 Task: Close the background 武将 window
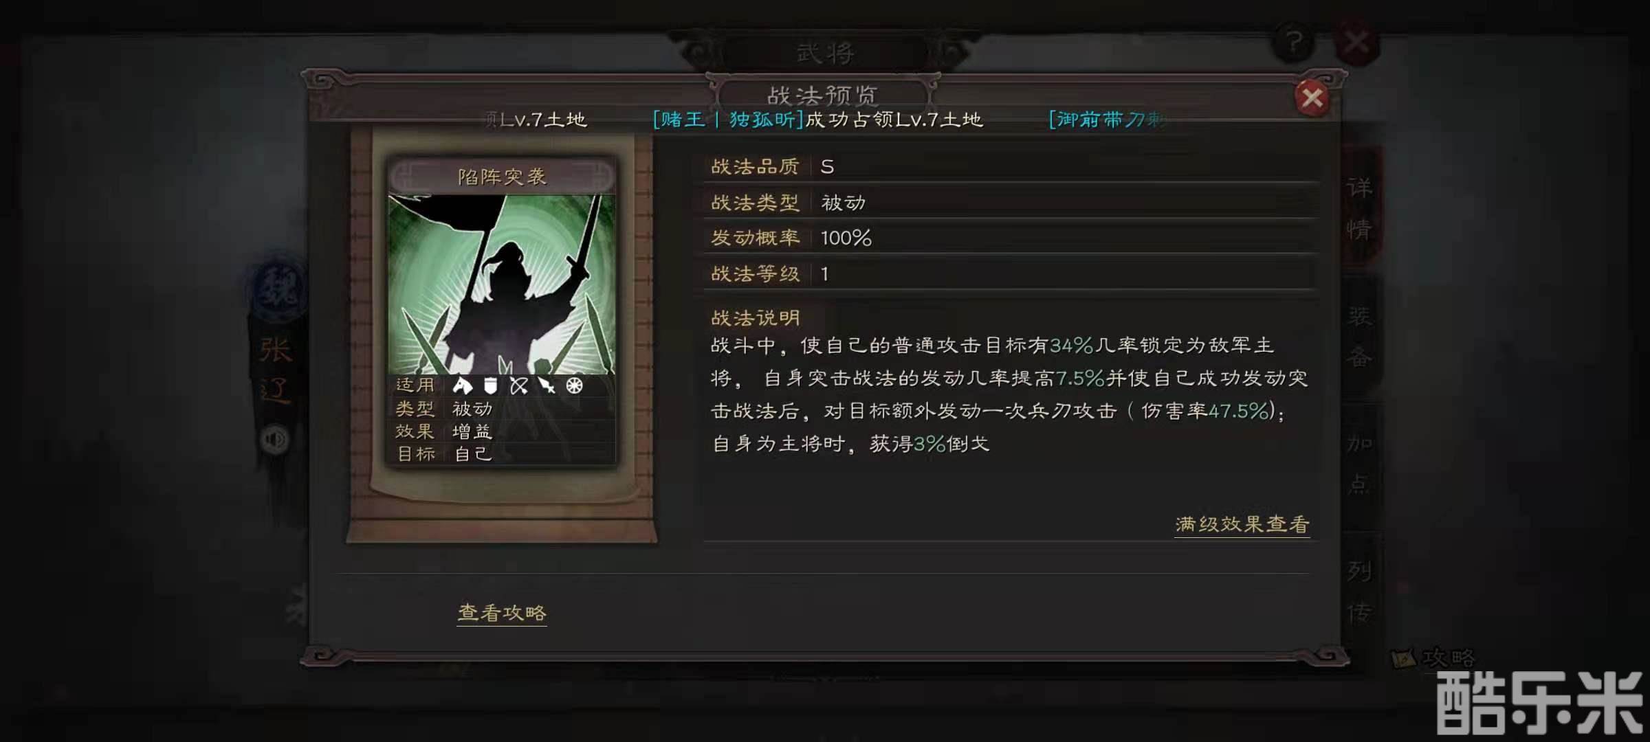(1356, 43)
